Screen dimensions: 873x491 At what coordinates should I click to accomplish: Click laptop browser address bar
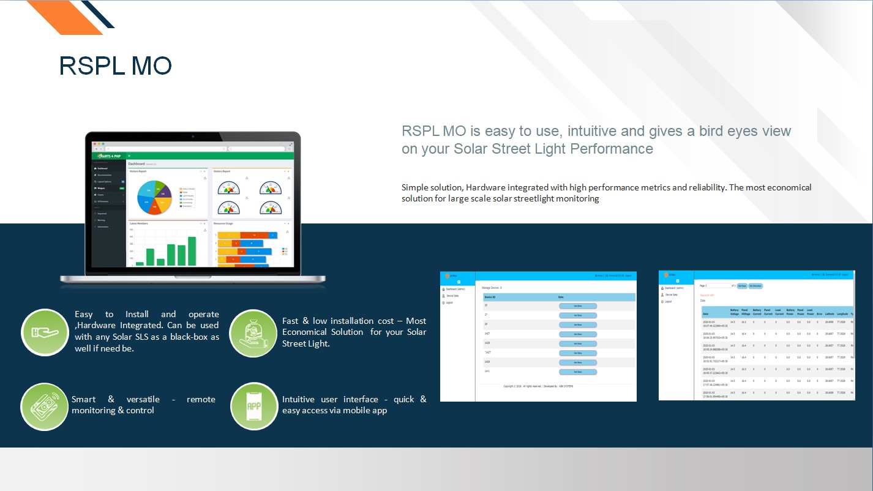tap(165, 149)
